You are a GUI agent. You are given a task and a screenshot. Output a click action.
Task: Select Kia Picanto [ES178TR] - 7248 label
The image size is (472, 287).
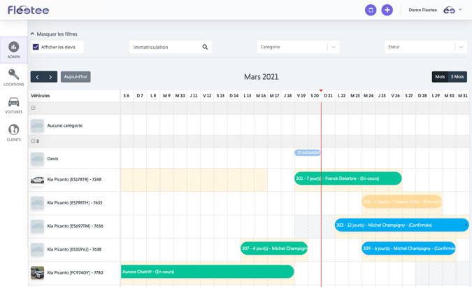tap(74, 180)
